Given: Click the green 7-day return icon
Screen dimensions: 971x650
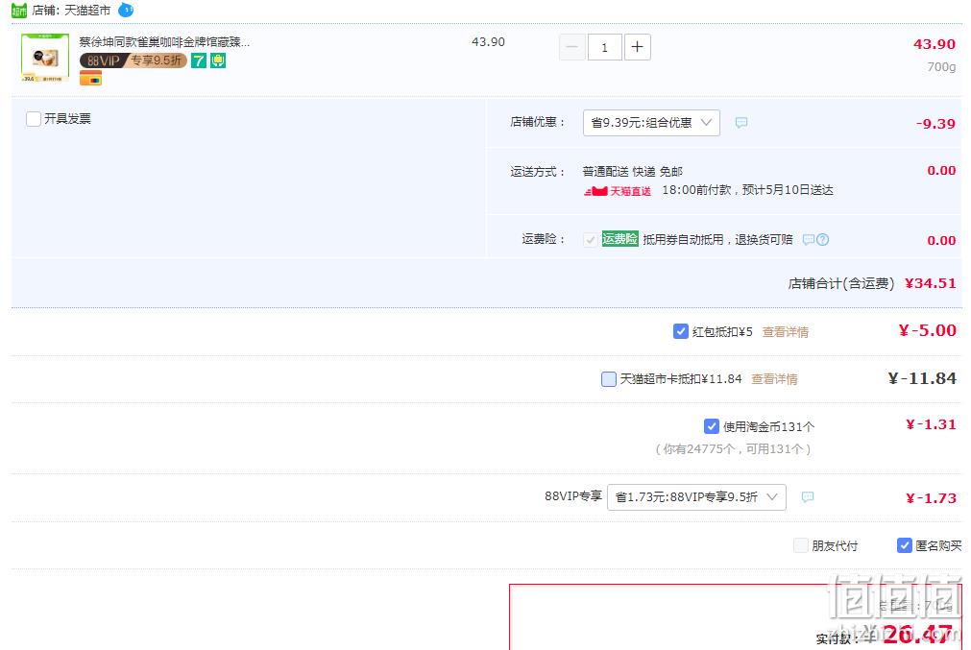Looking at the screenshot, I should 198,60.
